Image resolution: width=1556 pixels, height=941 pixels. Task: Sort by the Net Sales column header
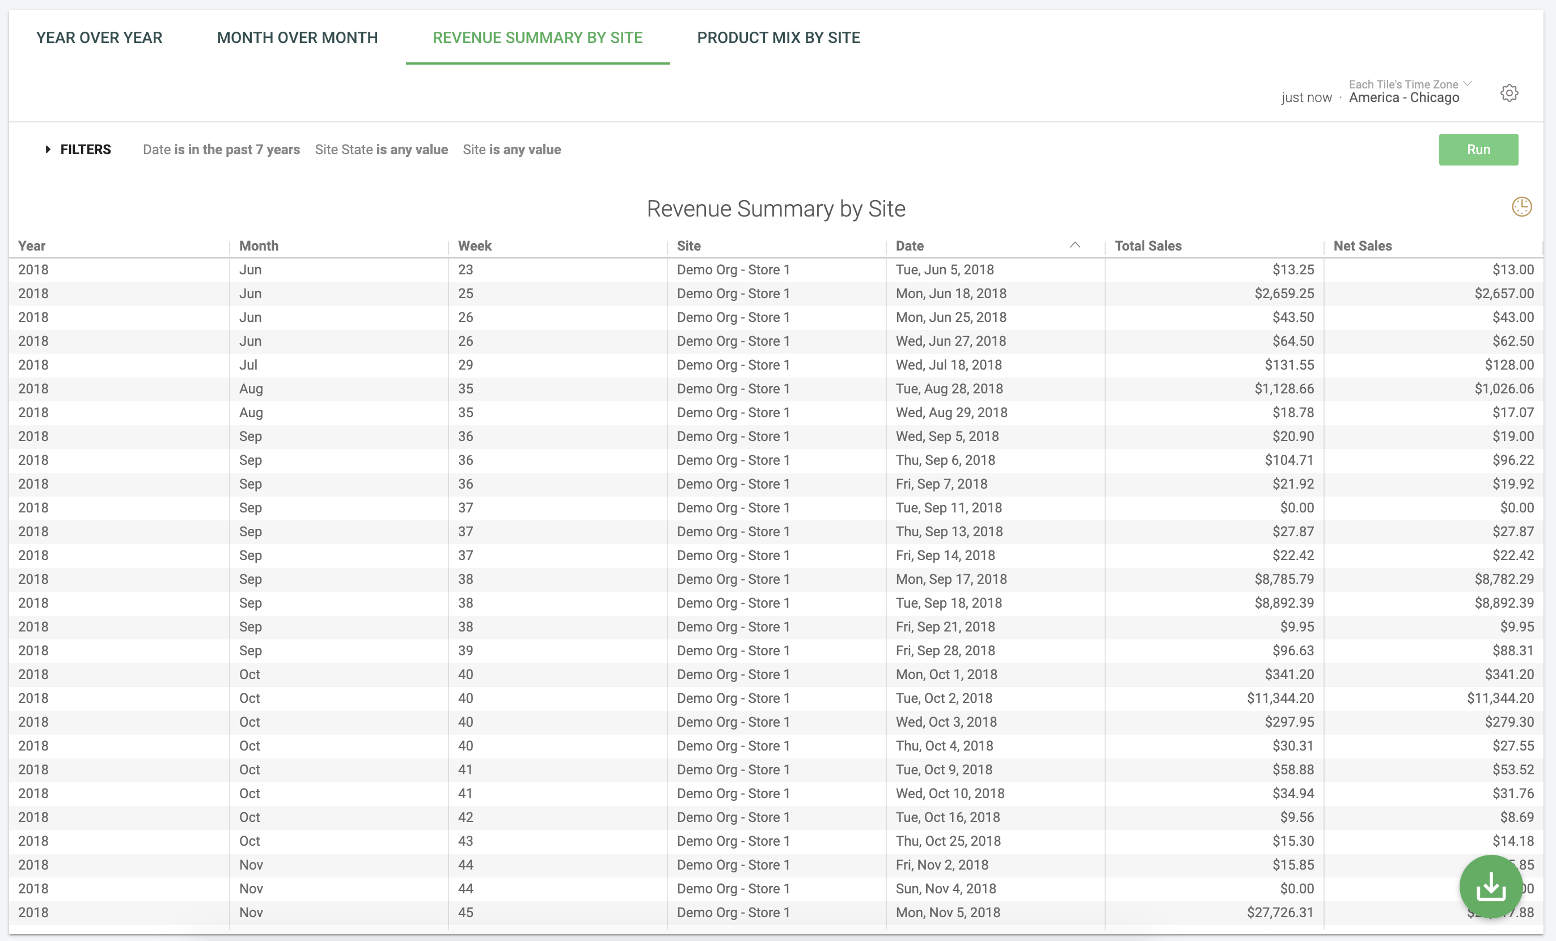point(1362,245)
